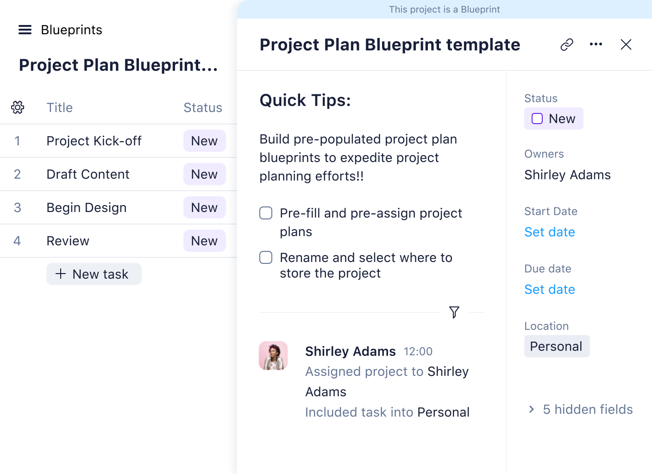The height and width of the screenshot is (474, 652).
Task: Set the Start Date value
Action: (550, 232)
